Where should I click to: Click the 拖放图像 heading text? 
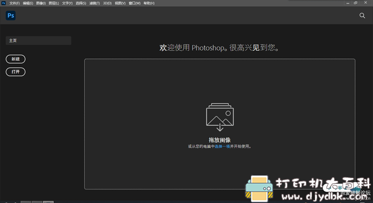(220, 140)
